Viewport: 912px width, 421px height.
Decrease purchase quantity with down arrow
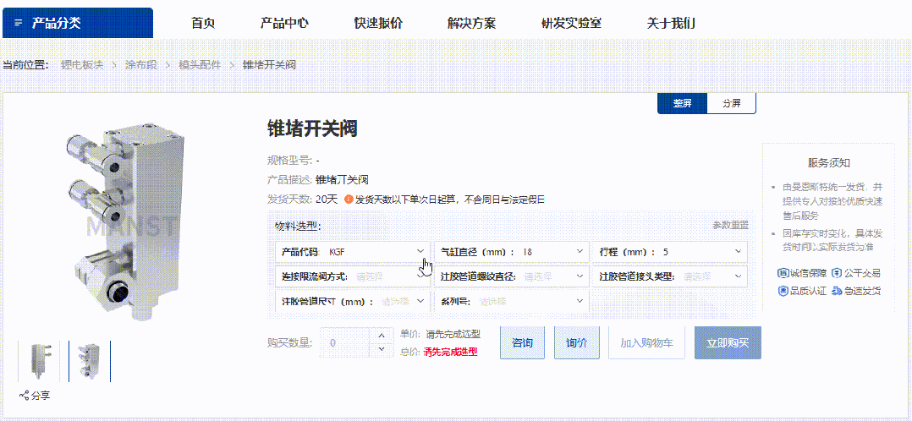point(382,349)
